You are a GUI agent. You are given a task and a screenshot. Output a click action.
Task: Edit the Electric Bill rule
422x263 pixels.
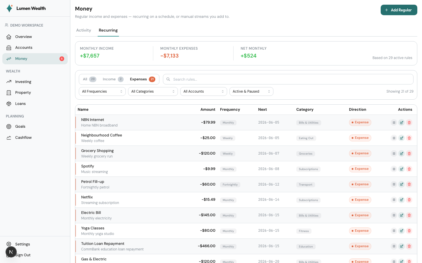click(x=401, y=215)
